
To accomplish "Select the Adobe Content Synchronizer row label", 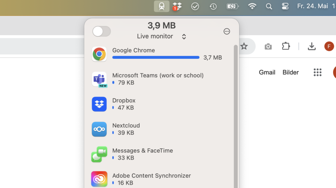I will [152, 176].
